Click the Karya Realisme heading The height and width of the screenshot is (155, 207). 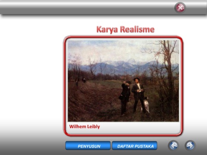[125, 29]
